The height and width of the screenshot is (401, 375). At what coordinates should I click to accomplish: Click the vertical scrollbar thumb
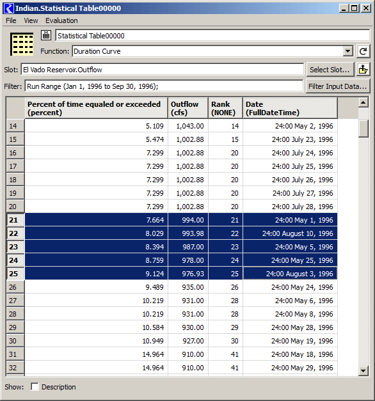point(363,129)
